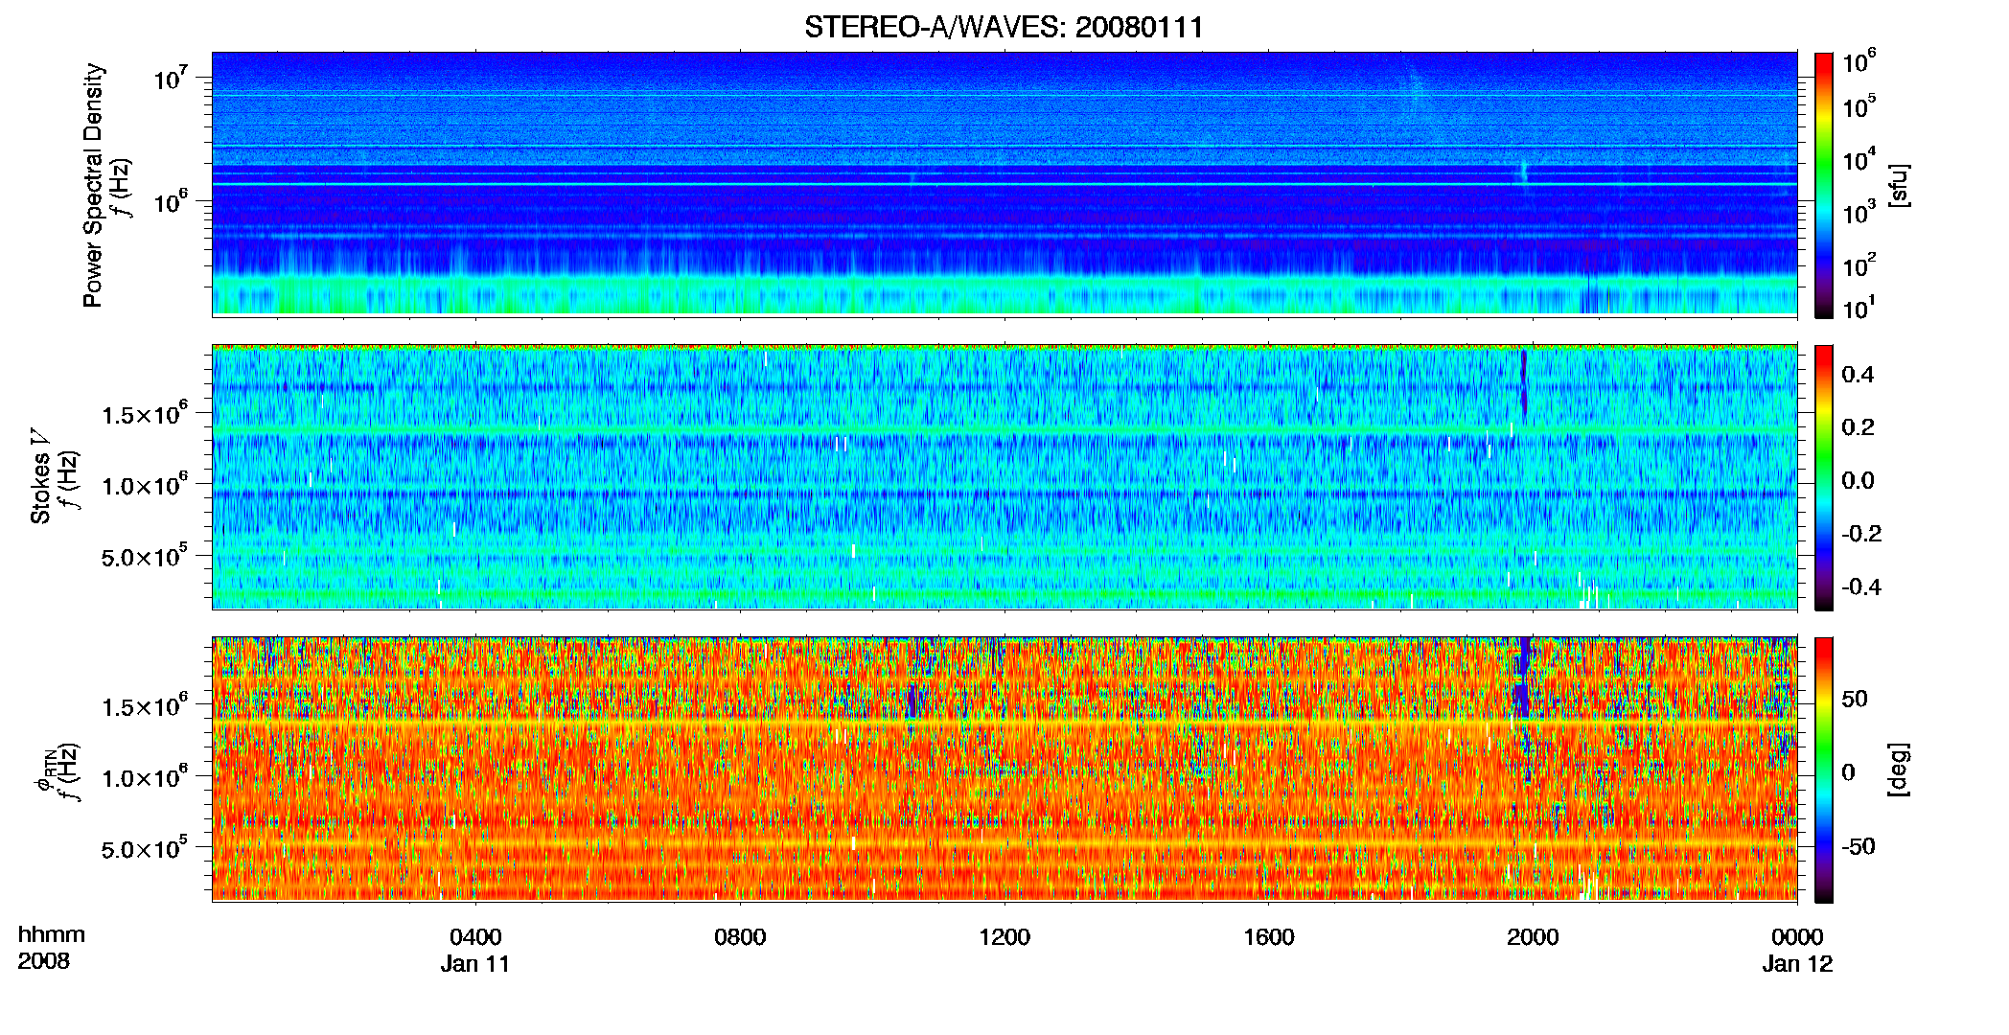The height and width of the screenshot is (1035, 2009).
Task: Click the blue burst near 2000 in φRTN panel
Action: tap(1523, 678)
